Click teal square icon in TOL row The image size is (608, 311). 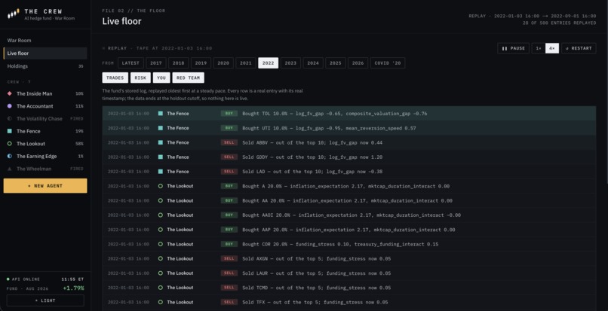click(x=161, y=114)
